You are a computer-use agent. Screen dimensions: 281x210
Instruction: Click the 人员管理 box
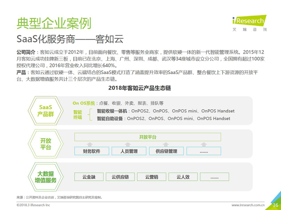pyautogui.click(x=129, y=151)
